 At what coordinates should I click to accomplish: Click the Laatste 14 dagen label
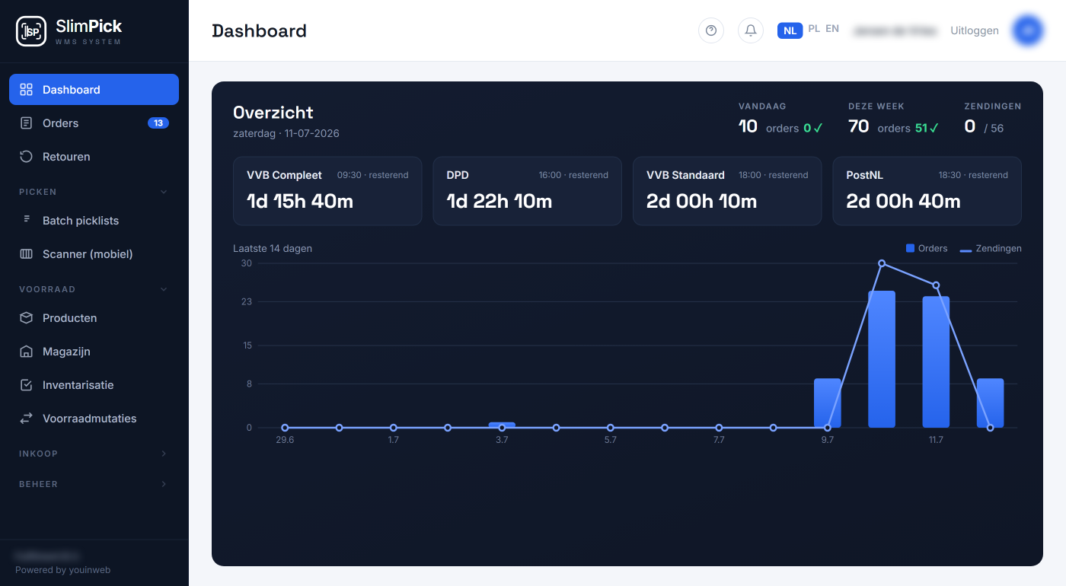coord(273,248)
